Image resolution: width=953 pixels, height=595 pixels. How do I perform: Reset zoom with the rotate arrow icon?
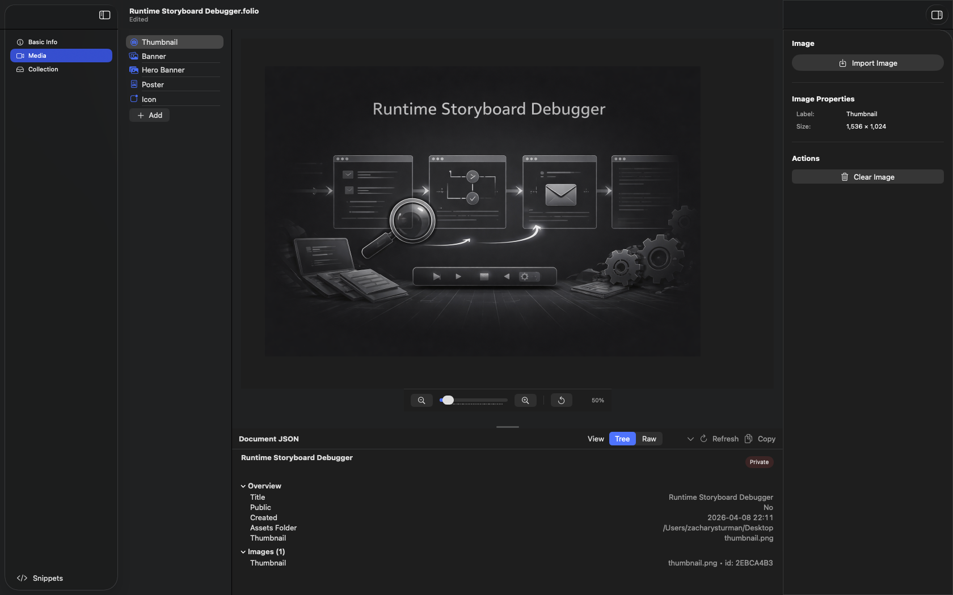[x=561, y=401]
